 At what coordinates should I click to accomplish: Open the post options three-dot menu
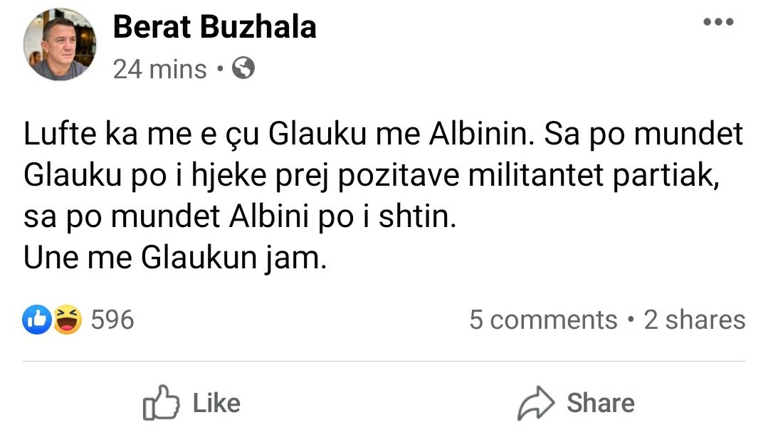point(717,22)
